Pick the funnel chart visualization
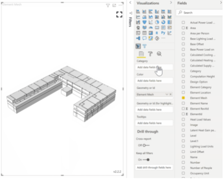This screenshot has width=224, height=179. pos(144,22)
